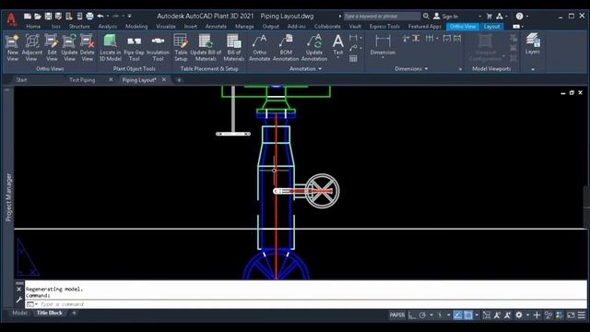Toggle the highlighted 2D object snap button
Screen dimensions: 590x332
click(x=468, y=315)
